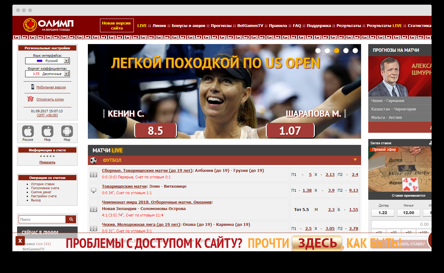
Task: Open Мальта - Англия forecast
Action: point(400,117)
